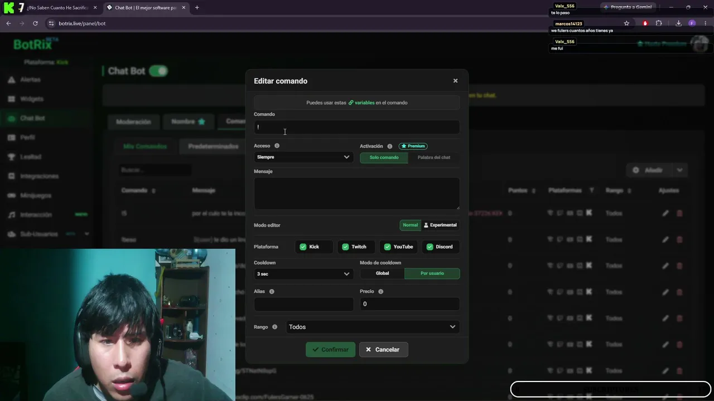Show the Activación info tooltip icon
Image resolution: width=714 pixels, height=401 pixels.
tap(390, 146)
